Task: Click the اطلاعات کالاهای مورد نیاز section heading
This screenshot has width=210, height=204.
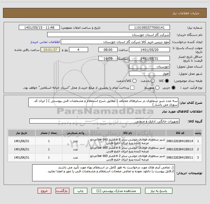Action: click(182, 111)
